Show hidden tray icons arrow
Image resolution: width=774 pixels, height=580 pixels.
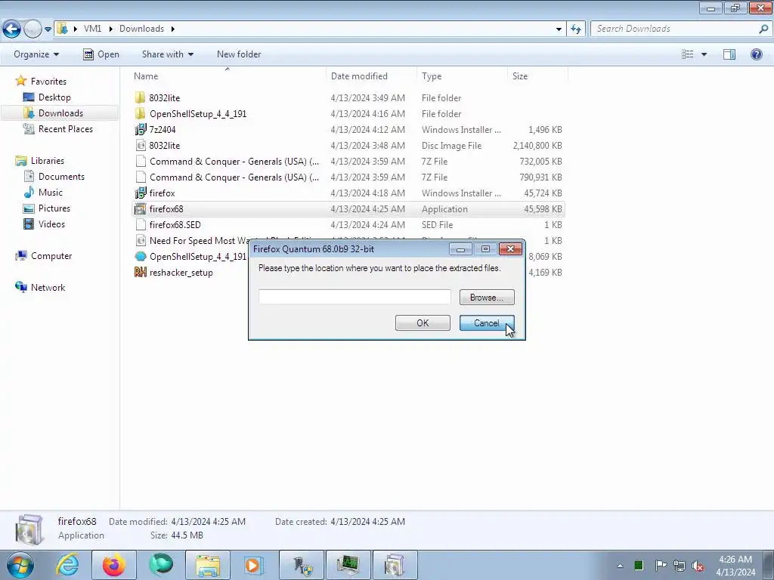[x=620, y=566]
